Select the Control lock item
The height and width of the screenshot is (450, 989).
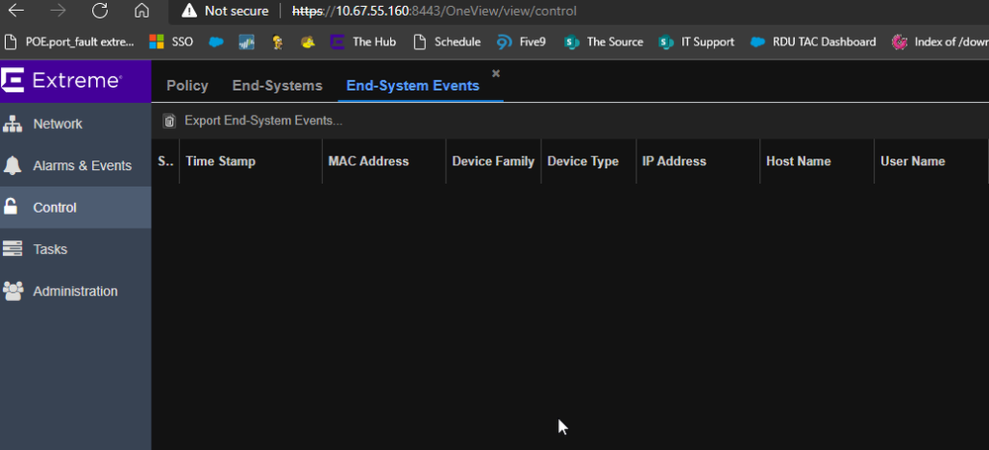(x=54, y=208)
